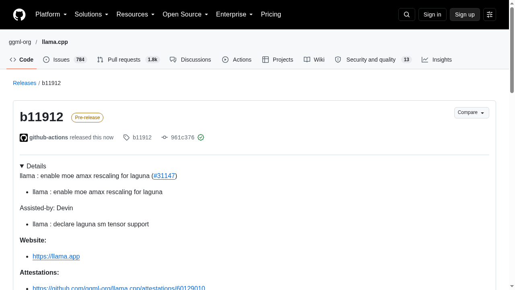515x290 pixels.
Task: Open pull request #31147 link
Action: (164, 176)
